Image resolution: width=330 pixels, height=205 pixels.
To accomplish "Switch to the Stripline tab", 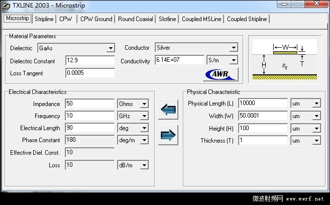I will [x=44, y=19].
